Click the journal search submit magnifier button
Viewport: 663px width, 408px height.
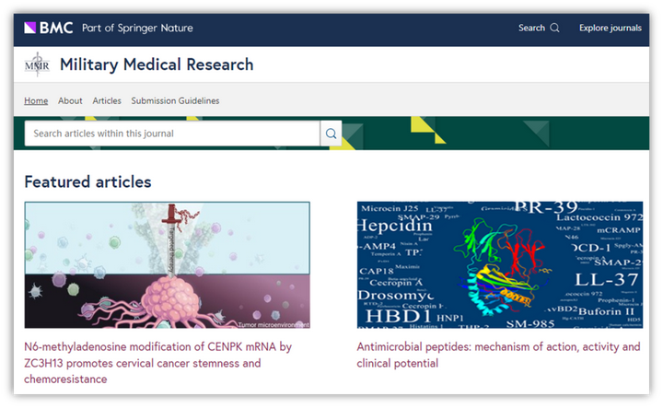[x=331, y=134]
